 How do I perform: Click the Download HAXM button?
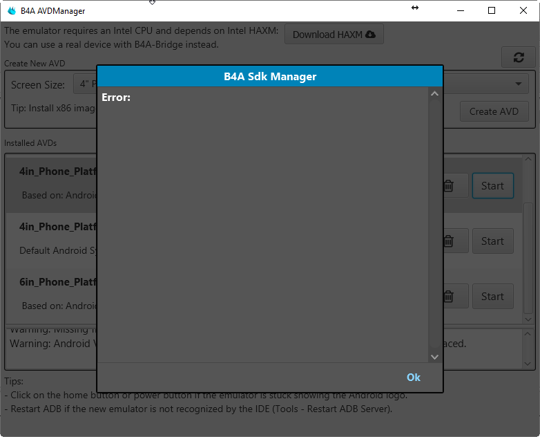(334, 34)
